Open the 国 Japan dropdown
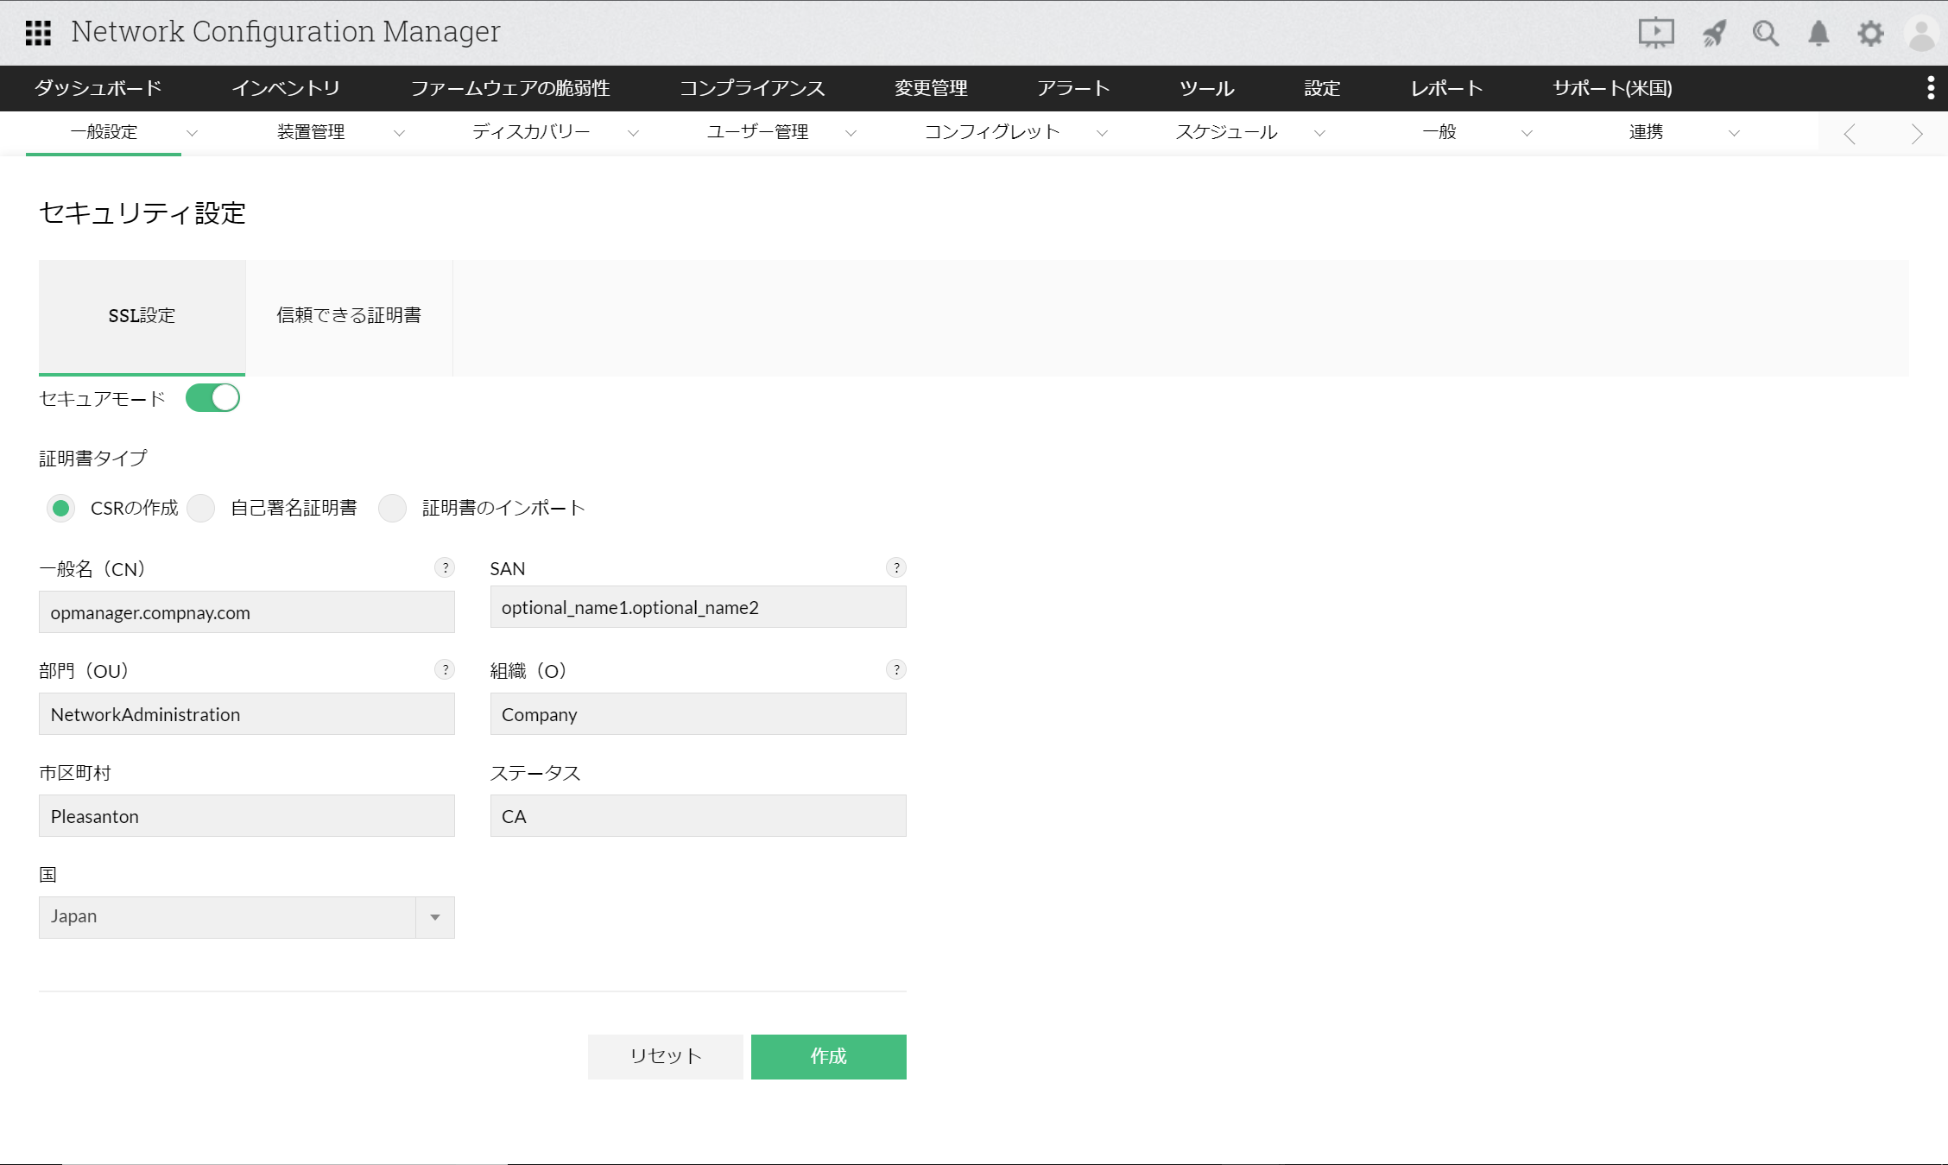Image resolution: width=1948 pixels, height=1165 pixels. pos(246,917)
